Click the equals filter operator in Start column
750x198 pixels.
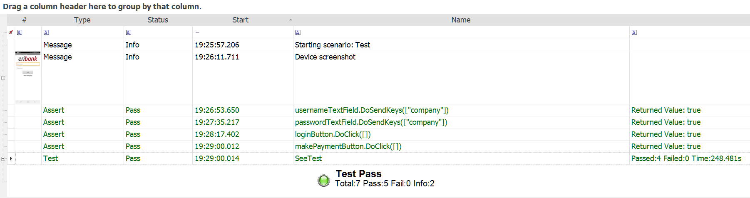click(x=197, y=32)
